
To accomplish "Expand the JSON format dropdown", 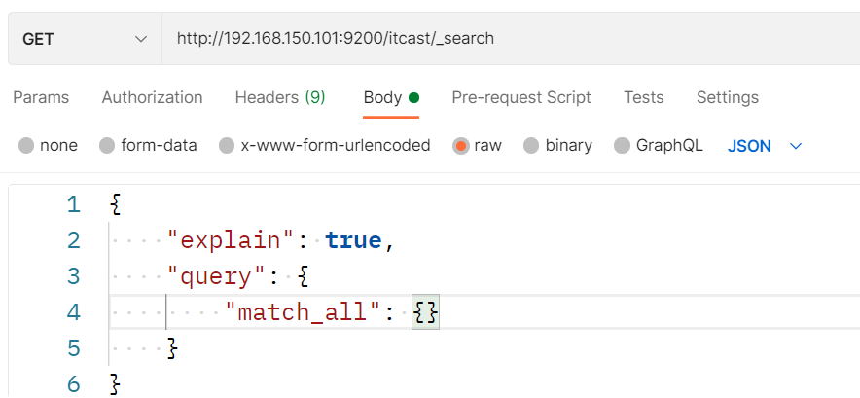I will pos(765,146).
